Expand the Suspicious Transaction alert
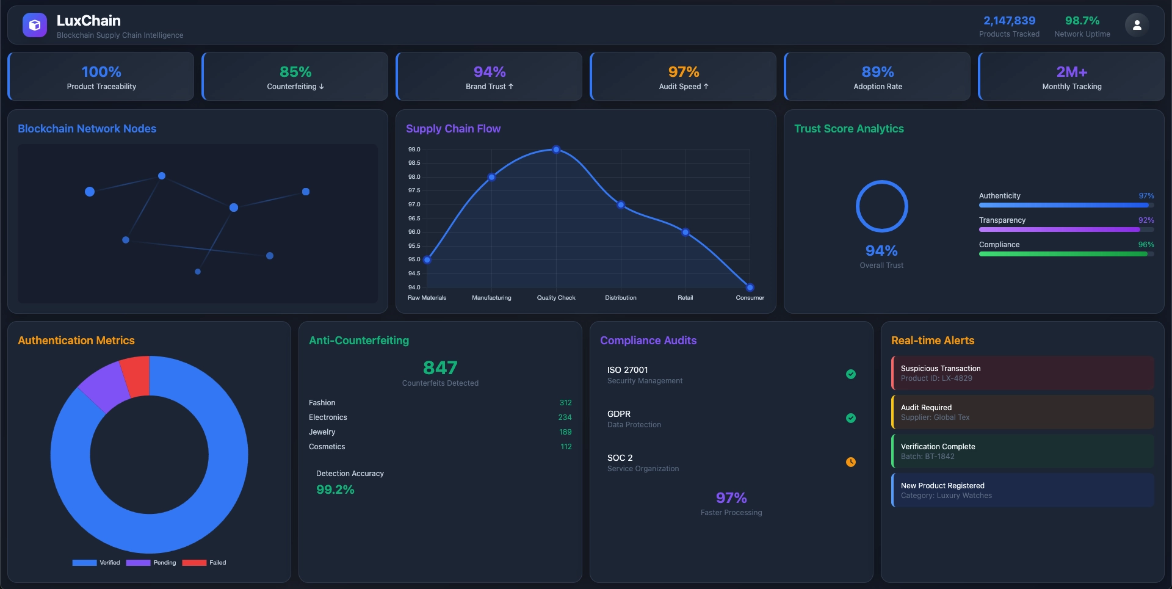This screenshot has width=1172, height=589. tap(1022, 373)
